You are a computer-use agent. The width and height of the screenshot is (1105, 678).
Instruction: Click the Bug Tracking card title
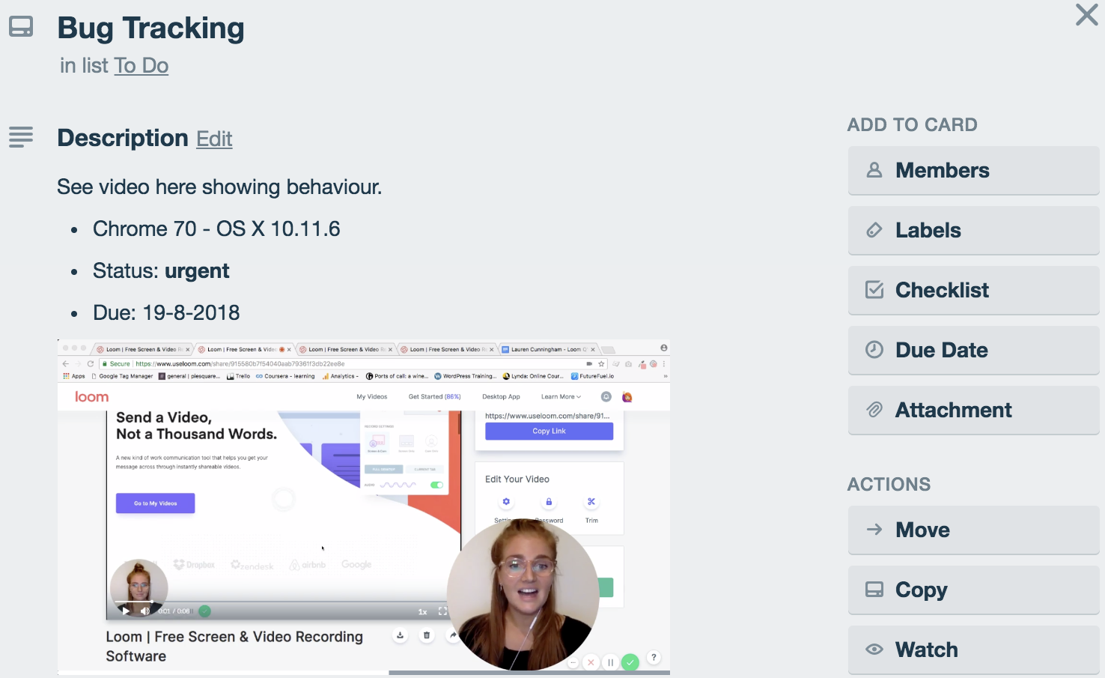tap(151, 28)
